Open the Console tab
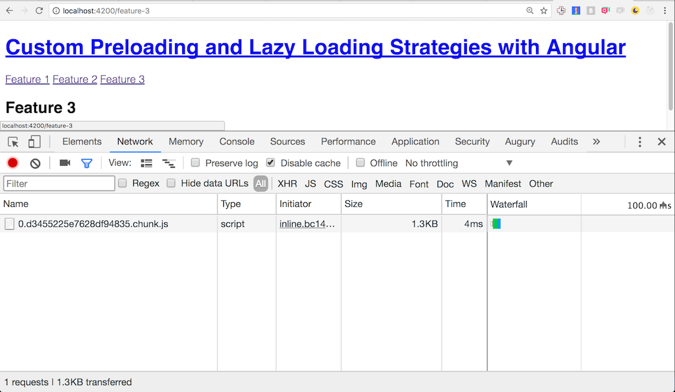675x392 pixels. click(237, 142)
